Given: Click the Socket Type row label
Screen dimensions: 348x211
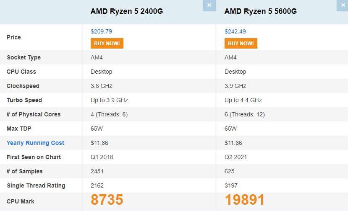Looking at the screenshot, I should click(x=24, y=57).
